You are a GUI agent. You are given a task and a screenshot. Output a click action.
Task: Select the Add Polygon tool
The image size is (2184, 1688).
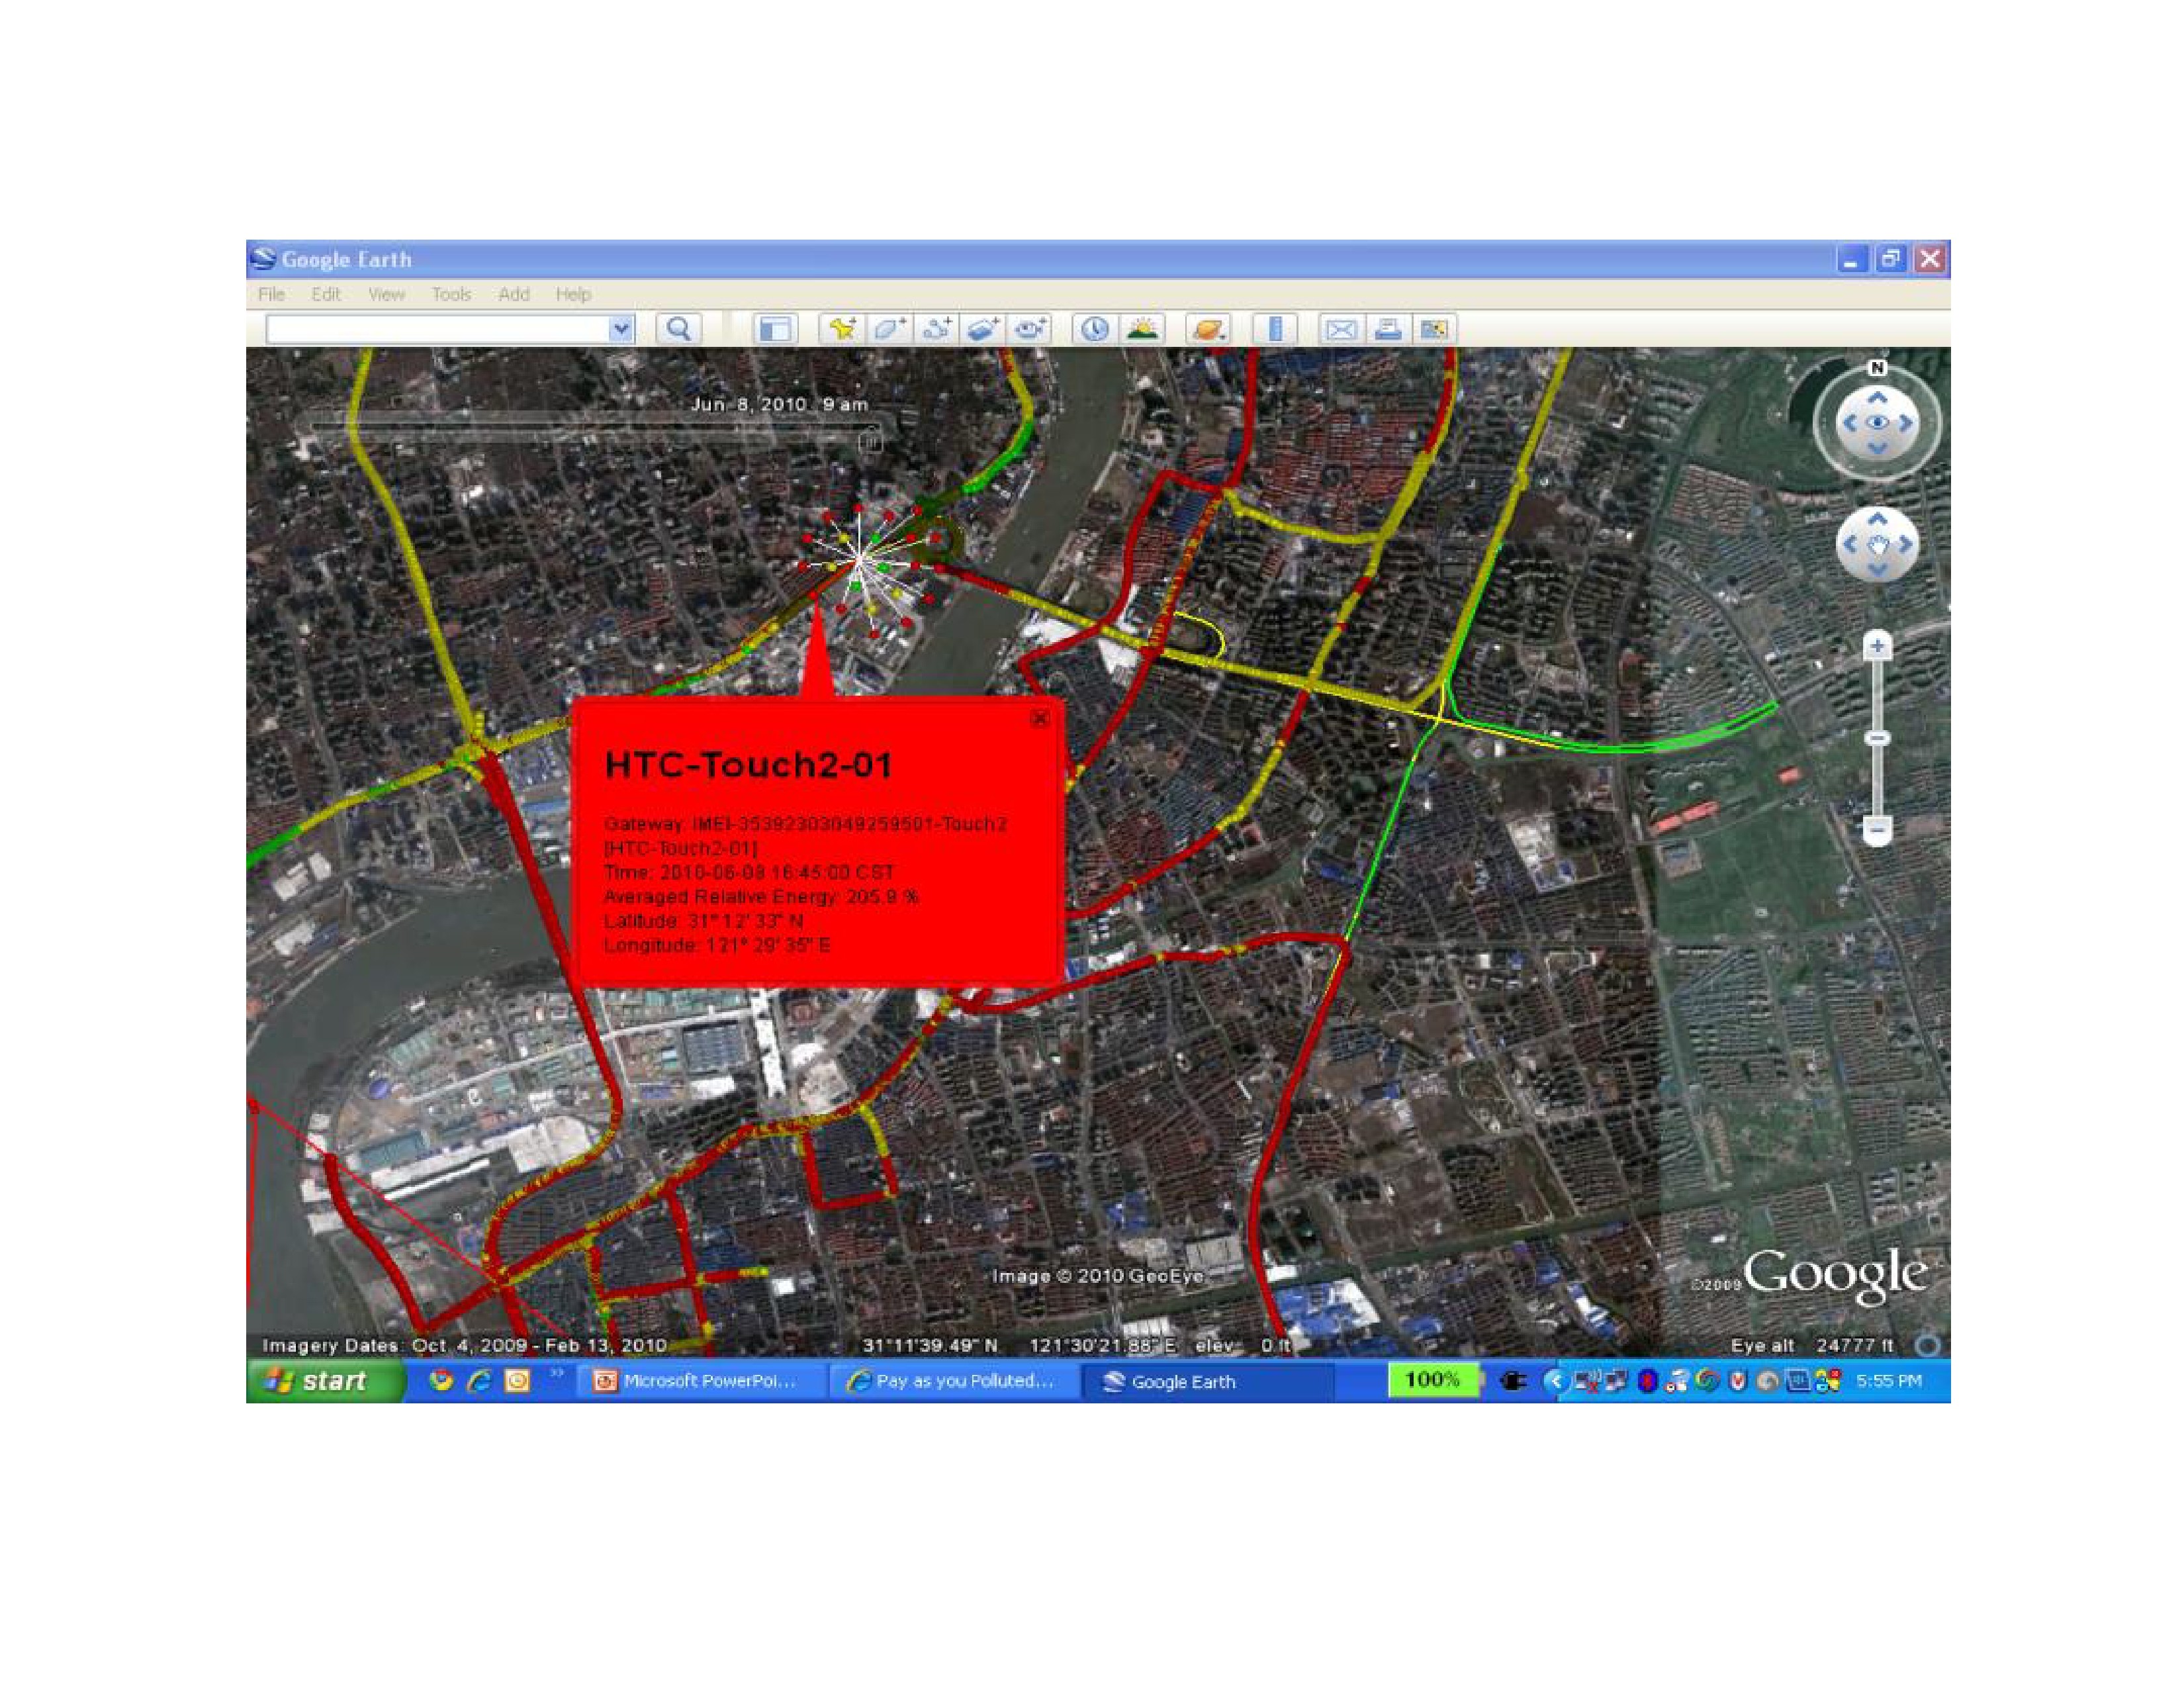tap(889, 329)
